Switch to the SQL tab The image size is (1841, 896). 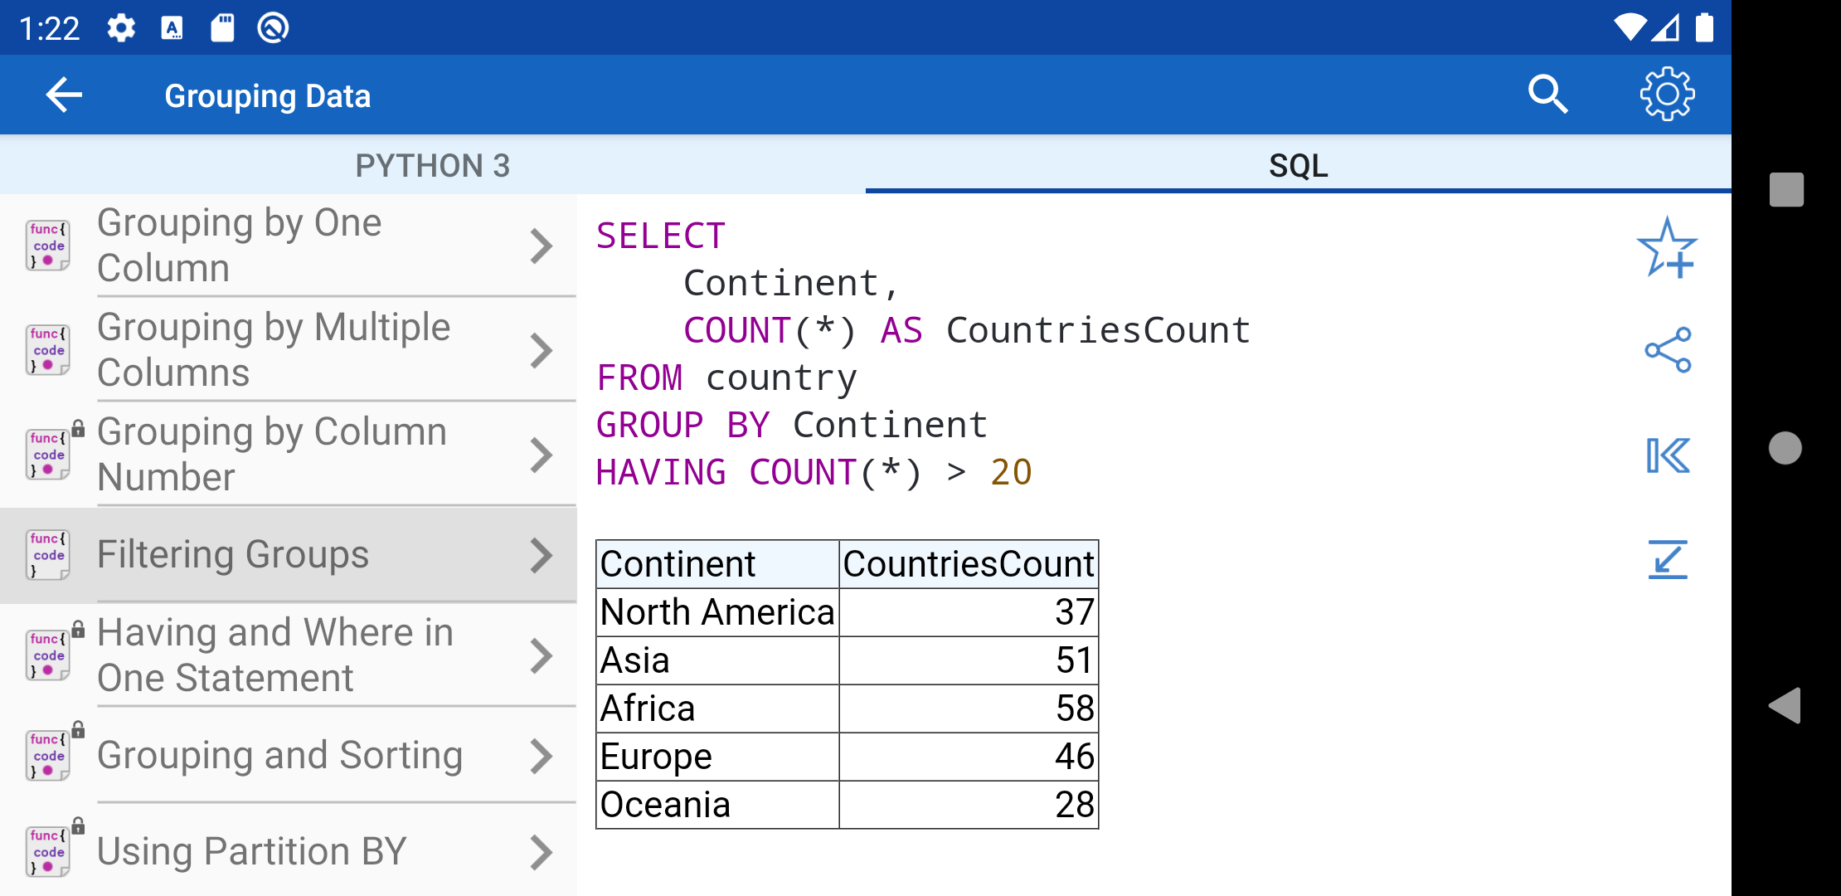click(1299, 165)
